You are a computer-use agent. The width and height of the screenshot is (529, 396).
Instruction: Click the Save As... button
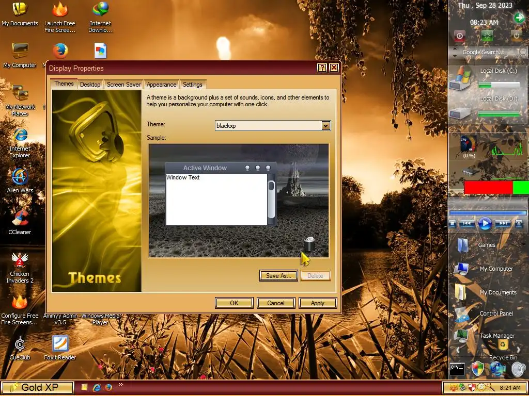tap(278, 275)
